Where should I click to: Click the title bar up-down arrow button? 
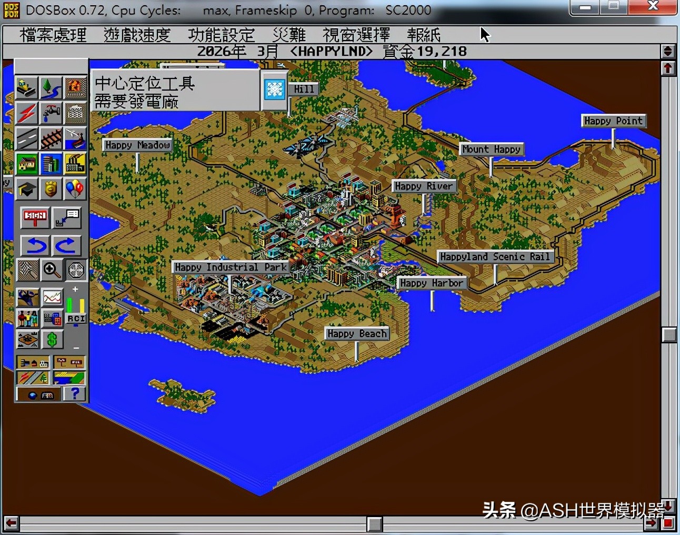[668, 52]
